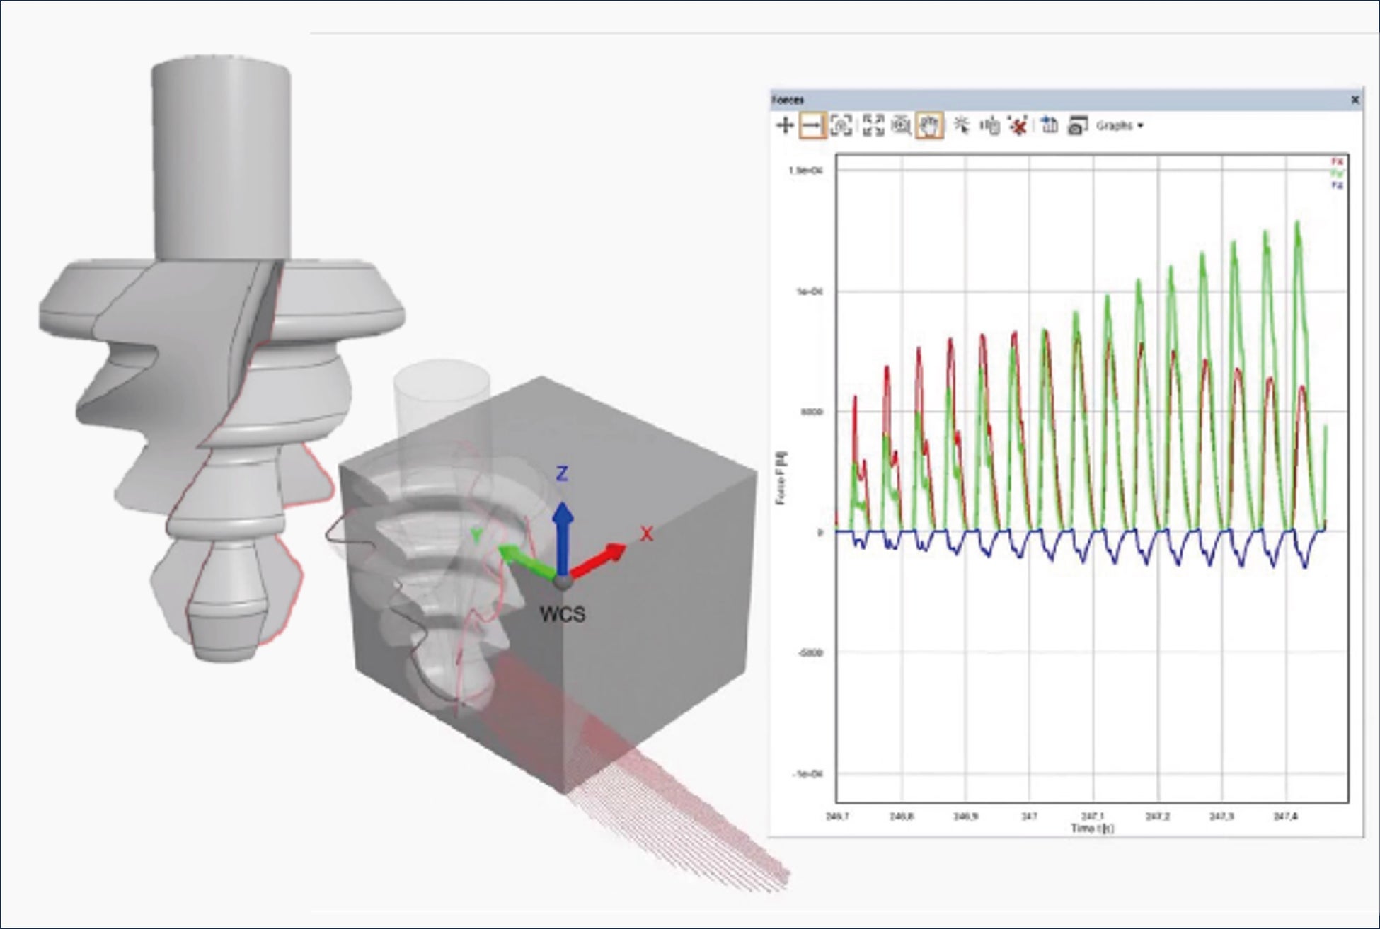
Task: Click the export chart data icon
Action: [x=1050, y=126]
